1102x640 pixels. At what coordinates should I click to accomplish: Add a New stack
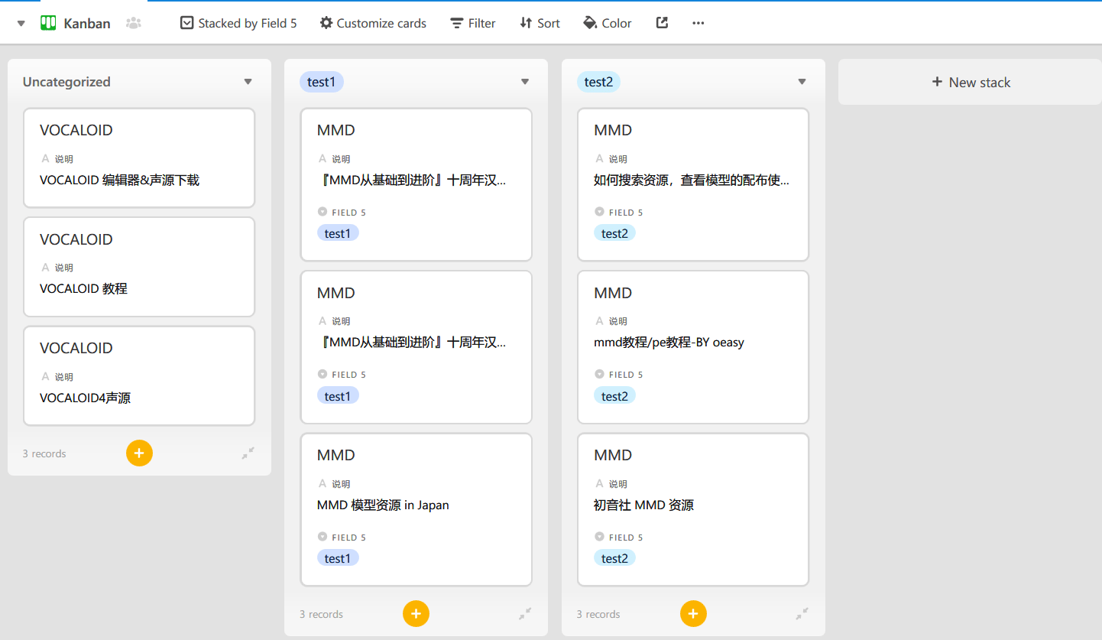click(971, 82)
